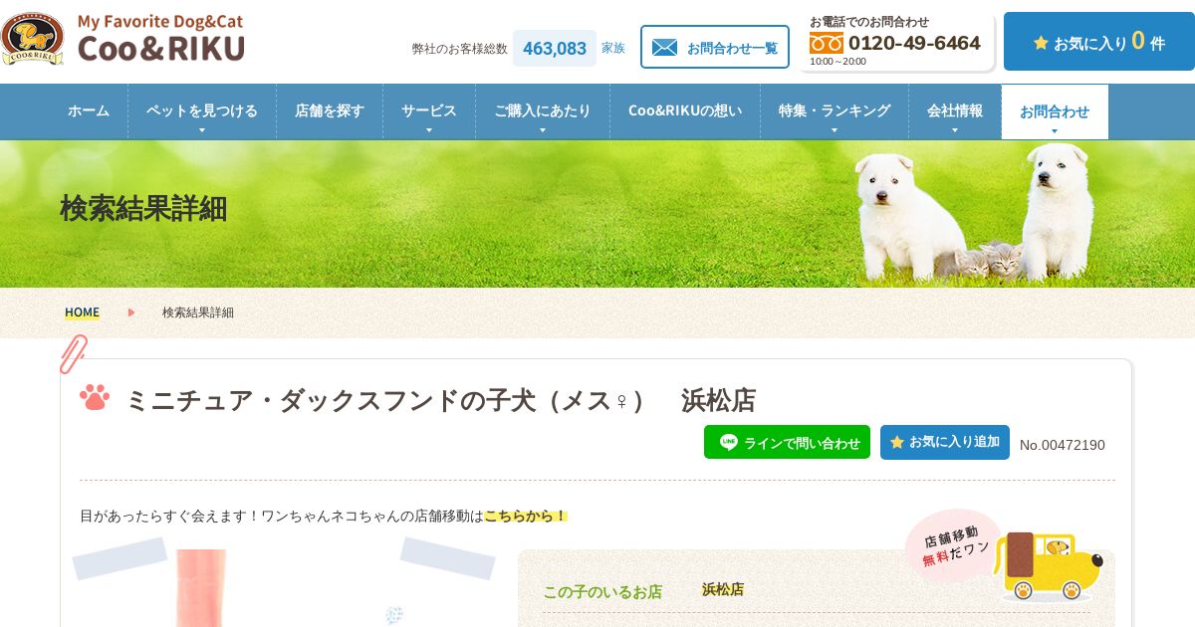Screen dimensions: 1195x627
Task: Follow the こちらから！ store transfer link
Action: click(526, 516)
